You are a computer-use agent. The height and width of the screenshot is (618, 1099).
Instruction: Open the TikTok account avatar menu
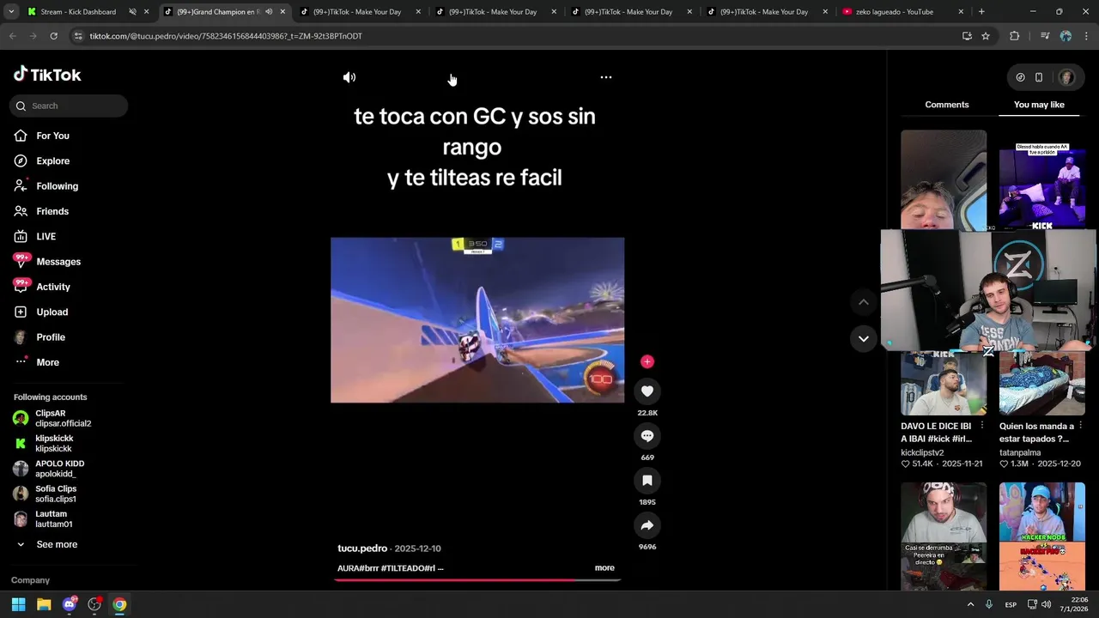pyautogui.click(x=1066, y=77)
